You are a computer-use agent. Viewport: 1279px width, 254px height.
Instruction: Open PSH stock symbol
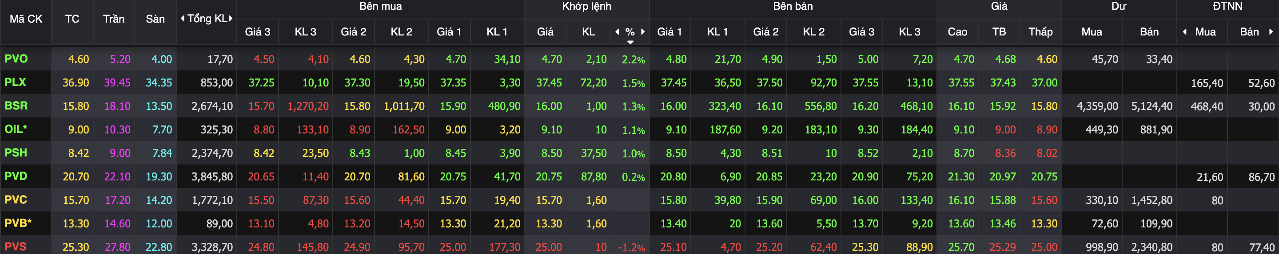(16, 153)
